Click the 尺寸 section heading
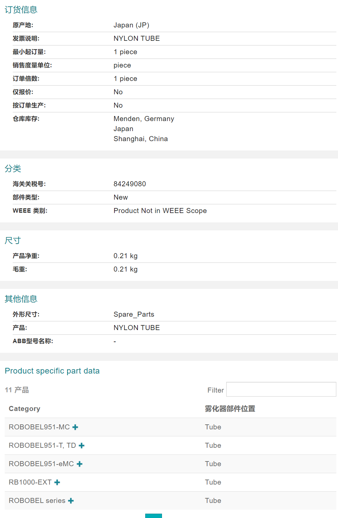This screenshot has width=338, height=518. (x=13, y=240)
